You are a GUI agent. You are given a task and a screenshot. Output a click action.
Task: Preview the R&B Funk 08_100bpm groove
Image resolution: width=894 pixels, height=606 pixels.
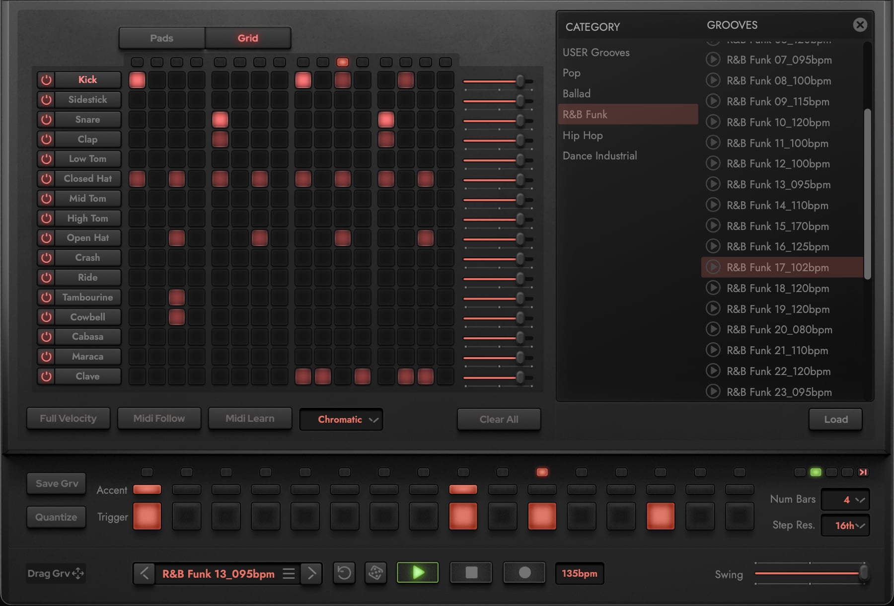(713, 80)
